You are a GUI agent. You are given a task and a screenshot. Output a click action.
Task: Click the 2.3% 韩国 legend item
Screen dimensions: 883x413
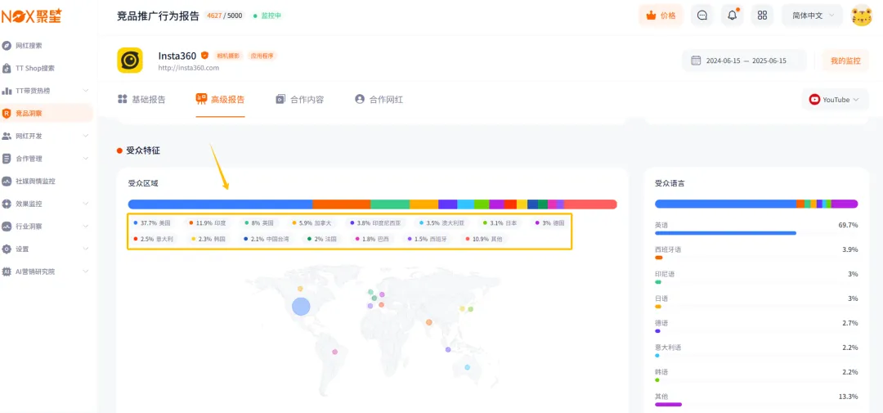tap(208, 239)
